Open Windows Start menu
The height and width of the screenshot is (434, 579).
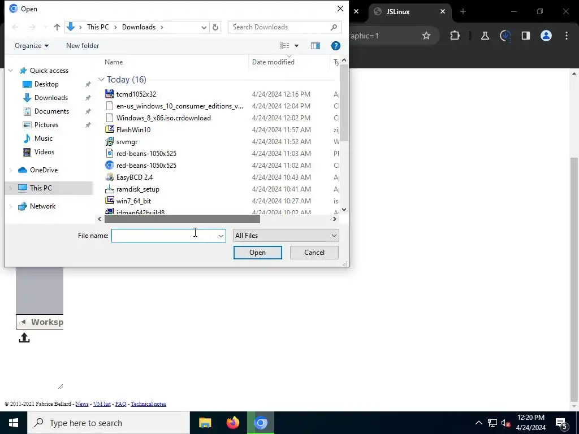point(14,423)
